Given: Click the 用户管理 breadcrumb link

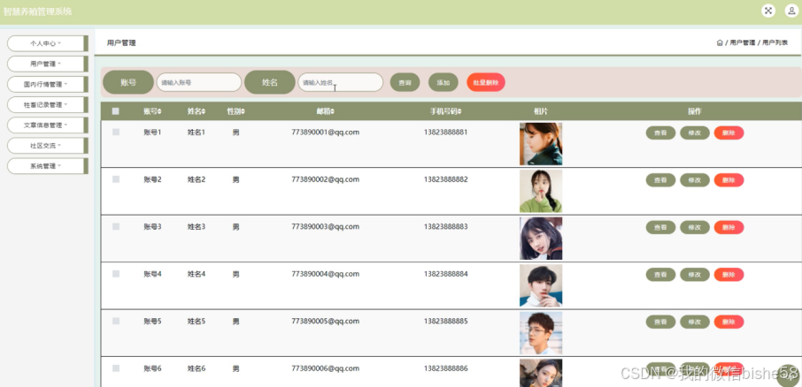Looking at the screenshot, I should click(x=742, y=43).
